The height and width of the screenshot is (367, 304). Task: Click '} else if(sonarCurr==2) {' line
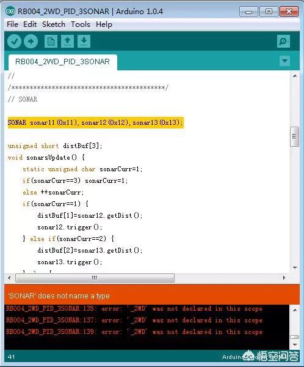pos(68,239)
